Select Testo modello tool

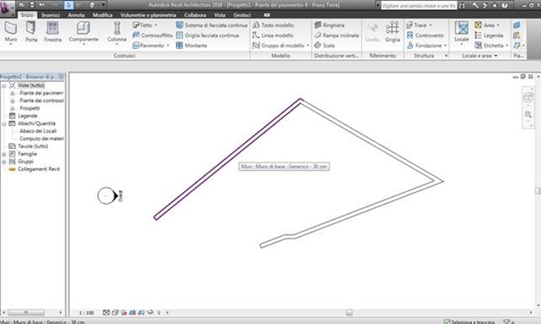pos(273,25)
